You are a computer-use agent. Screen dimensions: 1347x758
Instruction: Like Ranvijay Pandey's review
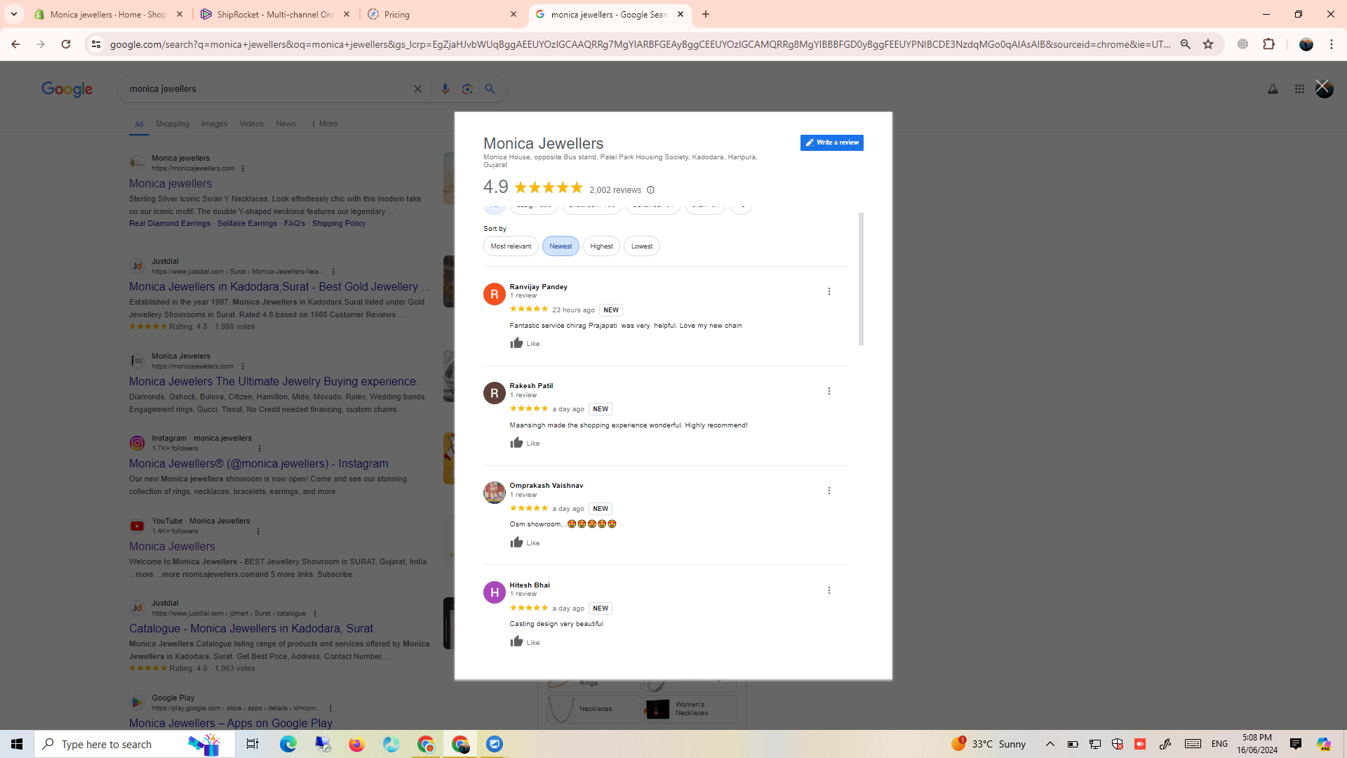(525, 343)
